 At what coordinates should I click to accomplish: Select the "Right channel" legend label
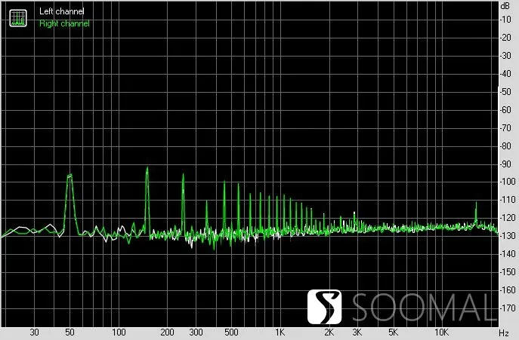pos(64,23)
